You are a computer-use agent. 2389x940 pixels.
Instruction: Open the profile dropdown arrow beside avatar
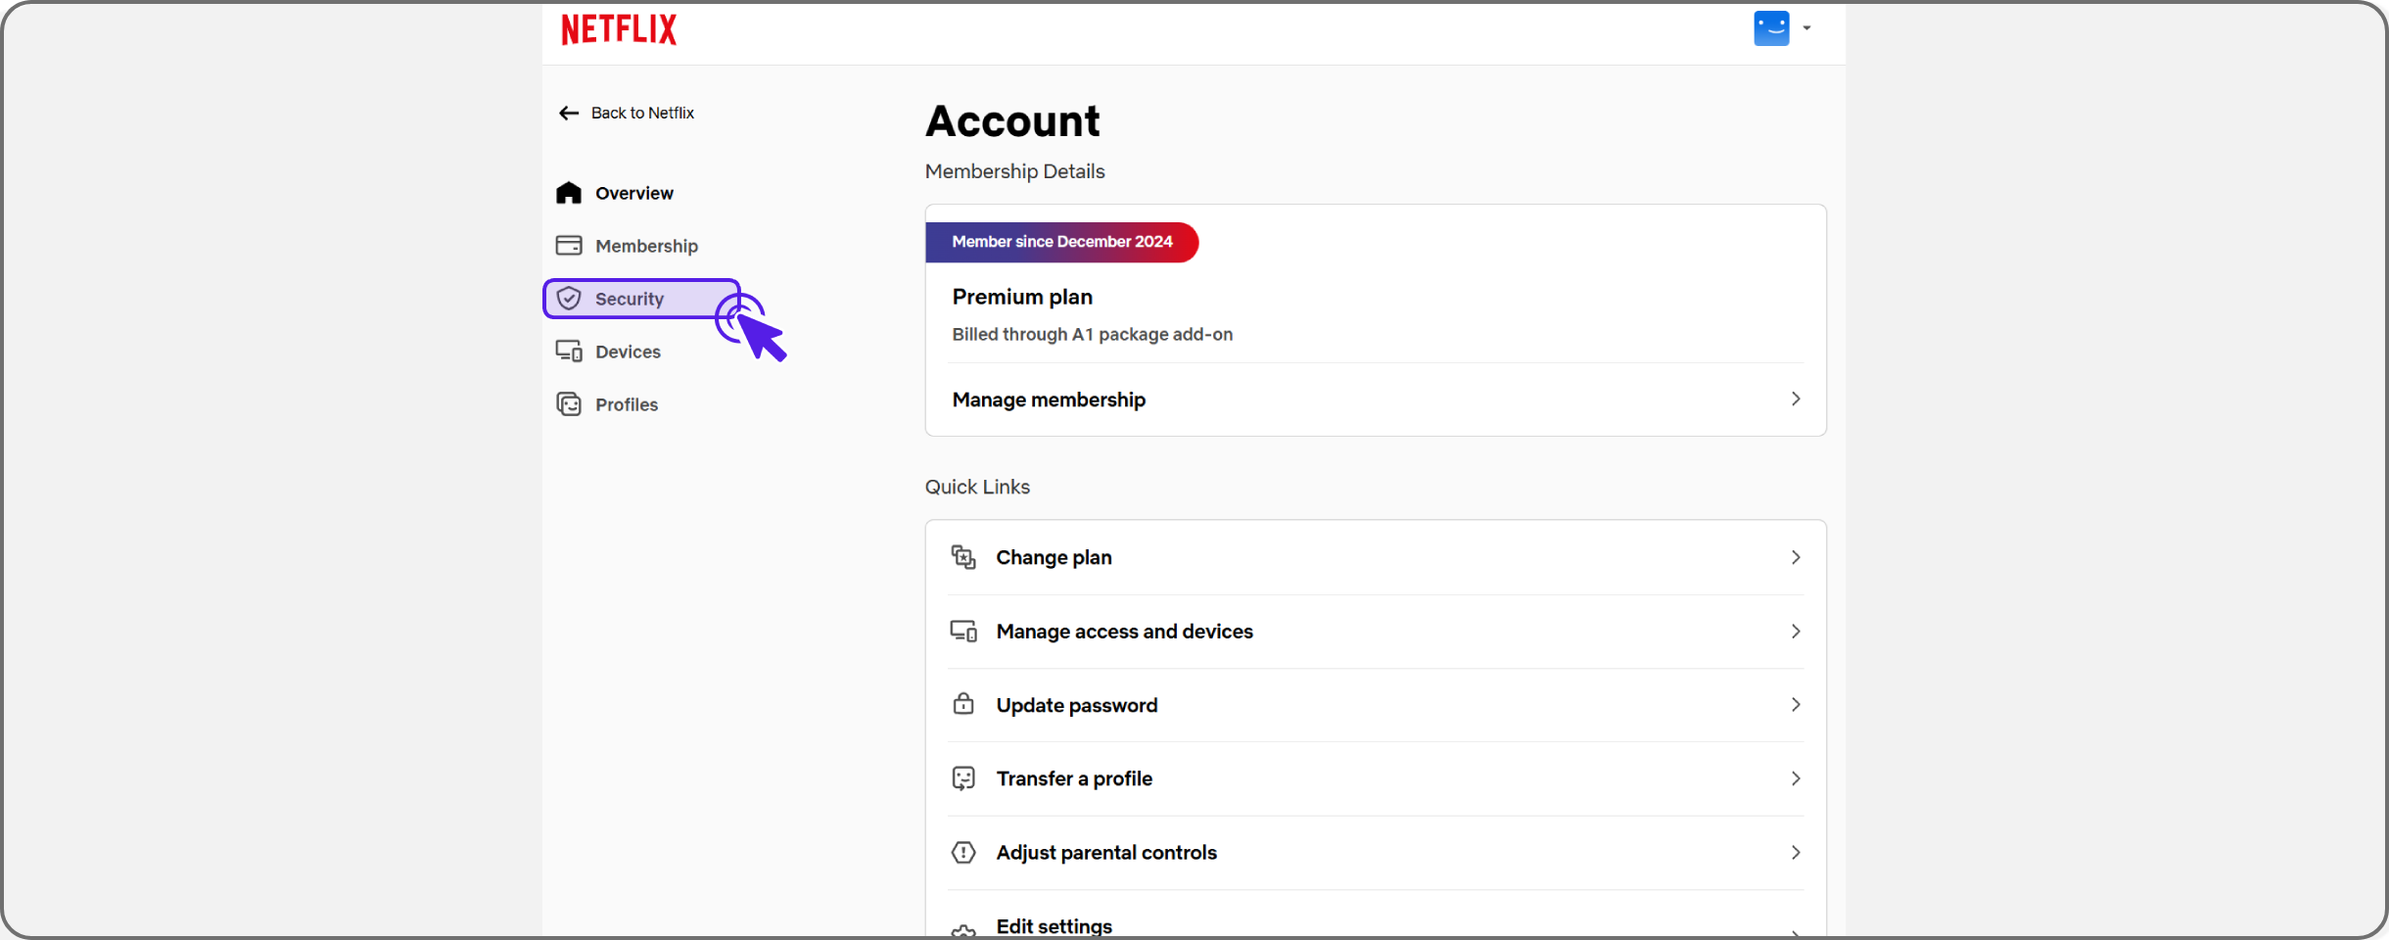coord(1807,28)
